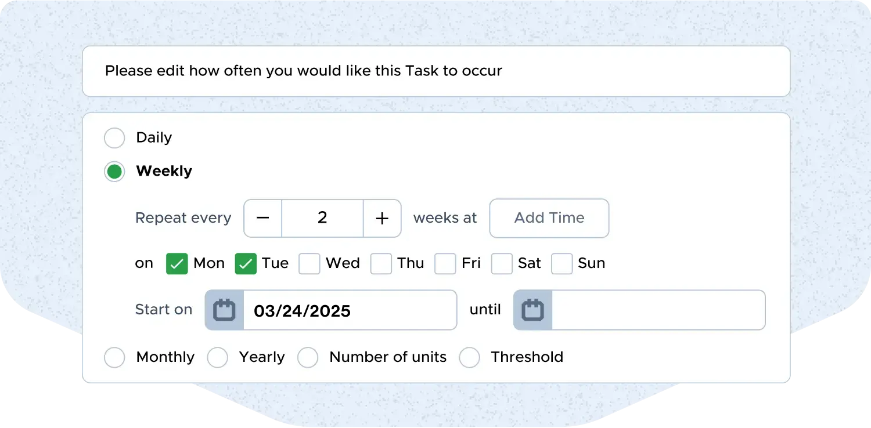Increase the repeat weeks with plus

[x=382, y=218]
